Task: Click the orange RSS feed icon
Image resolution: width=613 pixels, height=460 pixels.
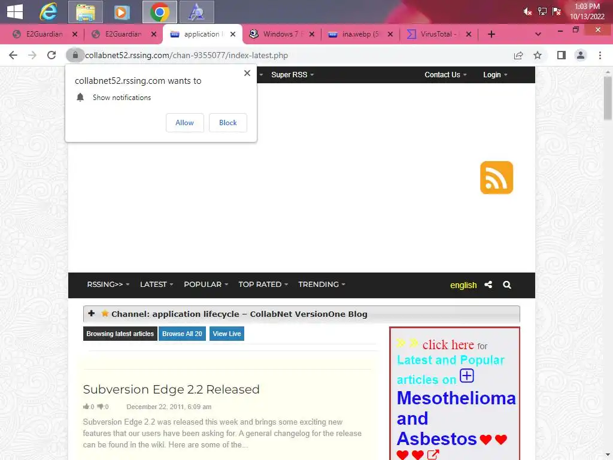Action: click(x=496, y=177)
